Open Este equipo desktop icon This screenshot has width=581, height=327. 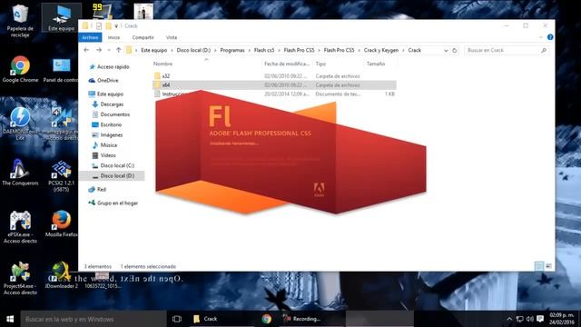pyautogui.click(x=61, y=18)
